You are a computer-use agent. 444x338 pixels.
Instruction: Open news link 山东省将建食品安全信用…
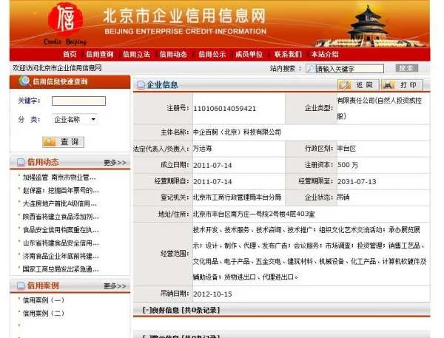[x=61, y=243]
